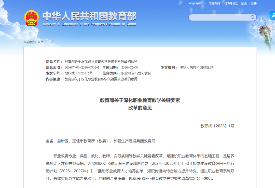Click 登录 to log in
Screen dimensions: 275x188
[x=244, y=3]
